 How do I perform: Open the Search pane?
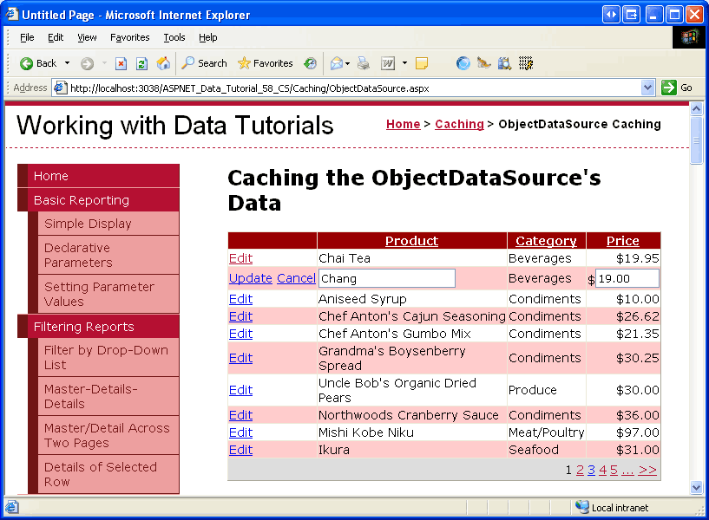[204, 63]
